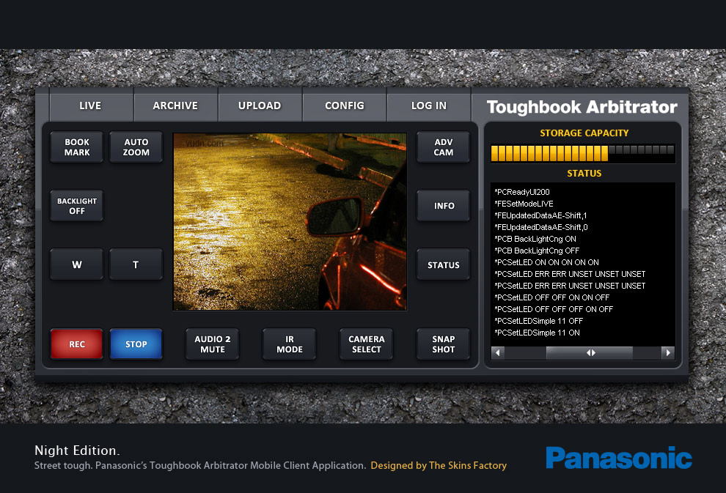Image resolution: width=726 pixels, height=493 pixels.
Task: Select the '*FEUpdatedDataAE-Shift,0' log entry
Action: (x=540, y=227)
